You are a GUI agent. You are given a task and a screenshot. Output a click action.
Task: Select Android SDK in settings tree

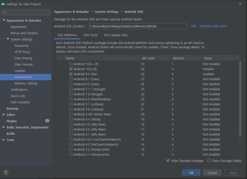point(26,77)
